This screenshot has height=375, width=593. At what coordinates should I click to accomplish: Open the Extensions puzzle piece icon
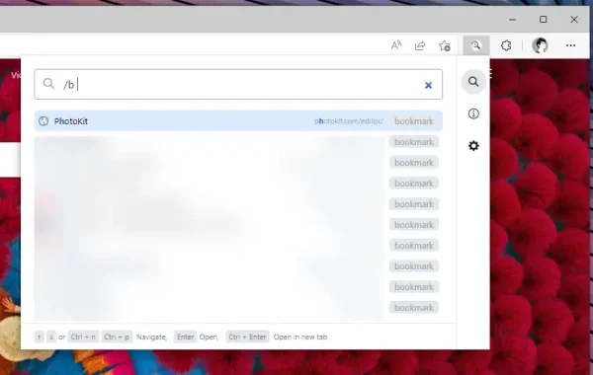[506, 45]
